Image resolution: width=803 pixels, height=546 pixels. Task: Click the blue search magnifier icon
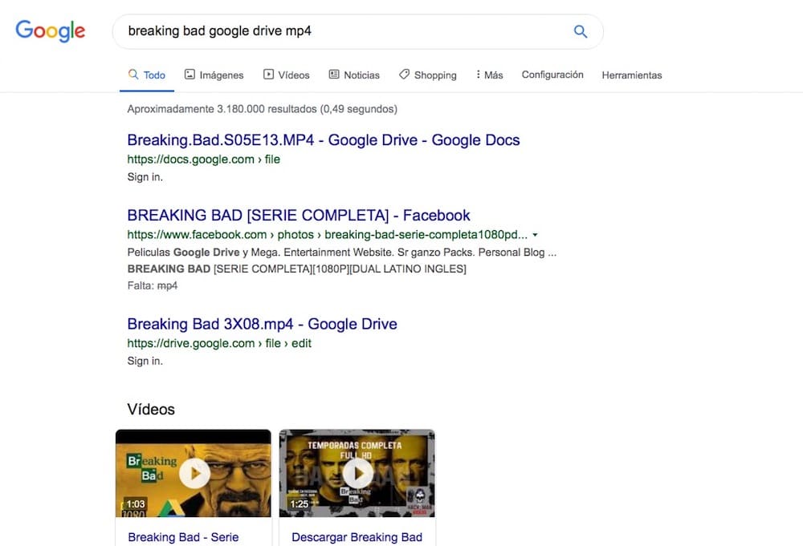click(580, 32)
